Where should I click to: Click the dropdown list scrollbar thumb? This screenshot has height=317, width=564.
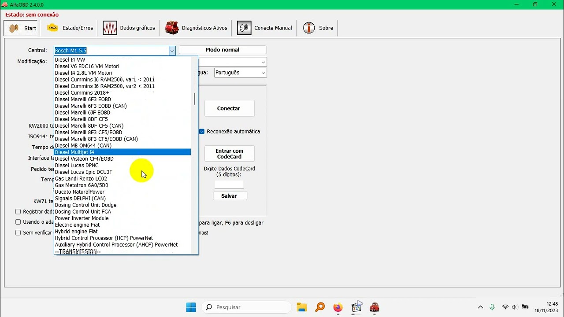pos(194,99)
